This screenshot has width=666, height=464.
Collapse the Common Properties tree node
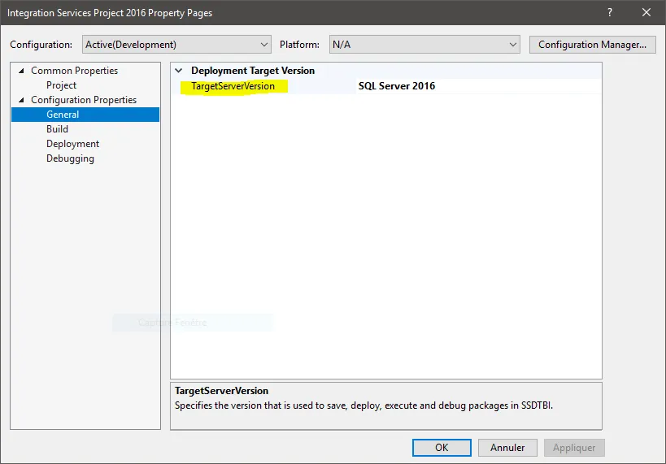point(21,71)
